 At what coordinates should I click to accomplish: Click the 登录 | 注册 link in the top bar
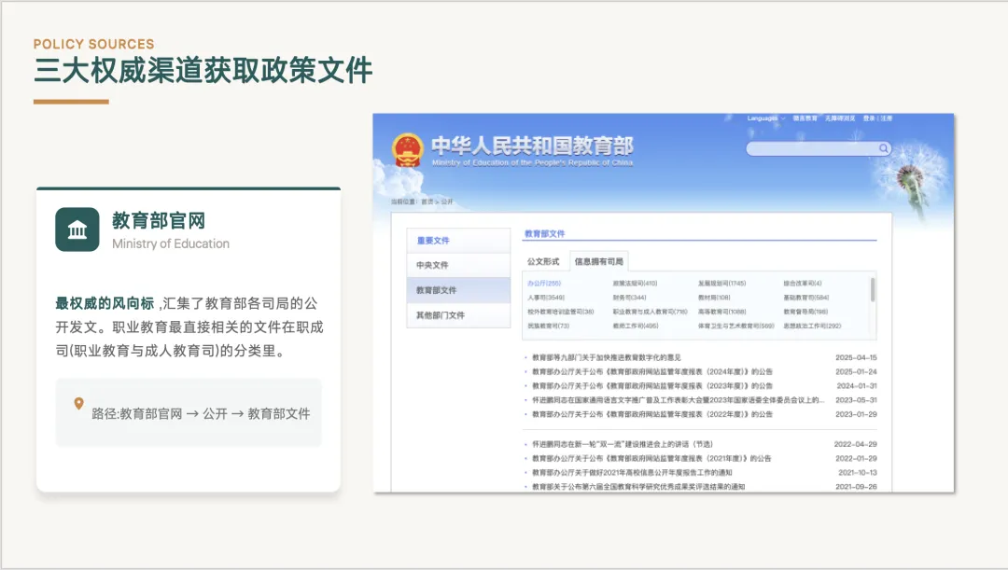point(877,118)
